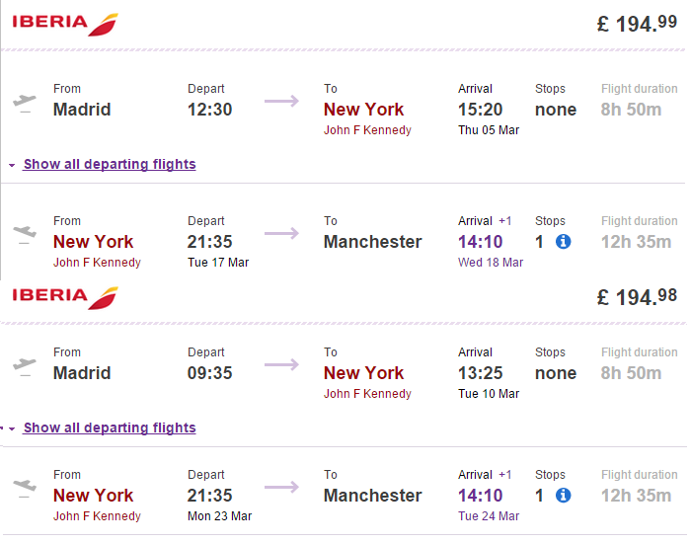The image size is (690, 544).
Task: Click the plane icon for the 12:30 Madrid departure
Action: tap(25, 102)
